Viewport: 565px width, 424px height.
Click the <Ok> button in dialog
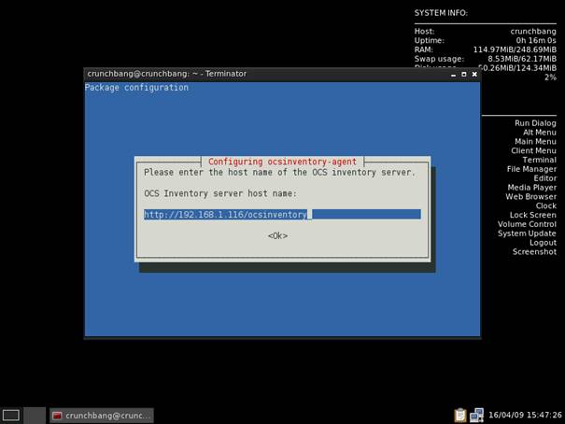tap(277, 236)
